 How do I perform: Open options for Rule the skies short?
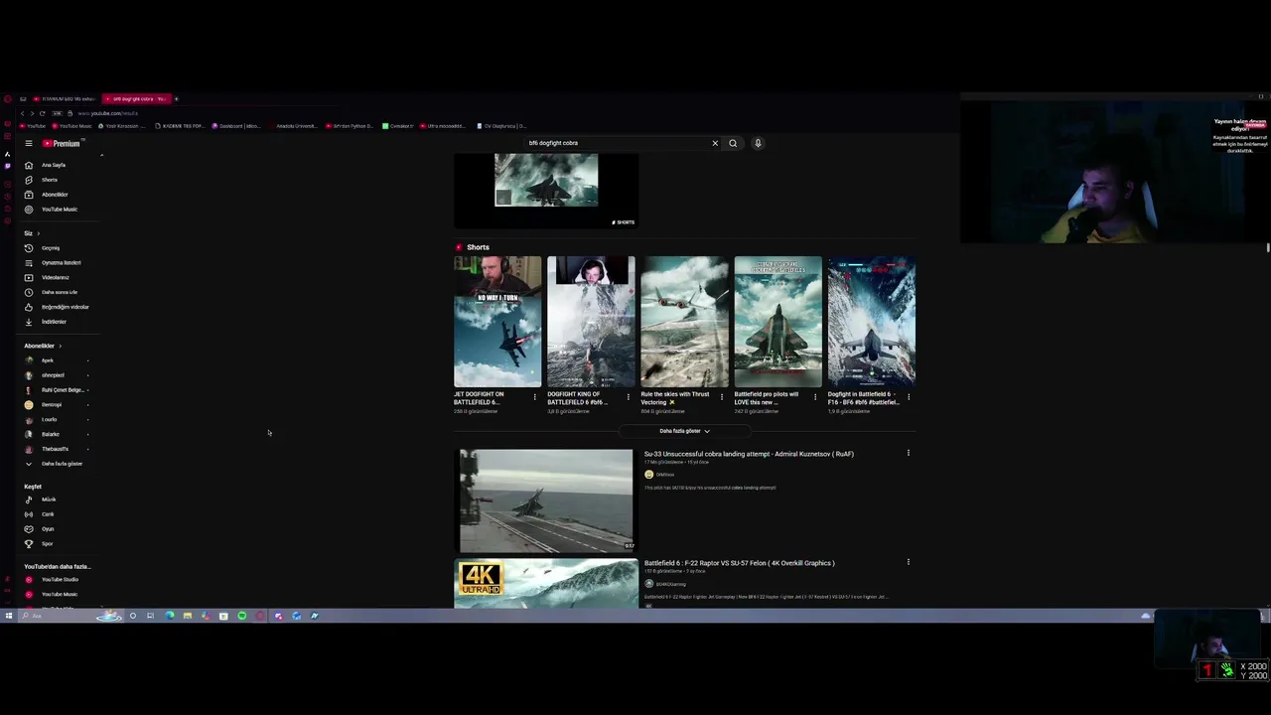tap(721, 397)
